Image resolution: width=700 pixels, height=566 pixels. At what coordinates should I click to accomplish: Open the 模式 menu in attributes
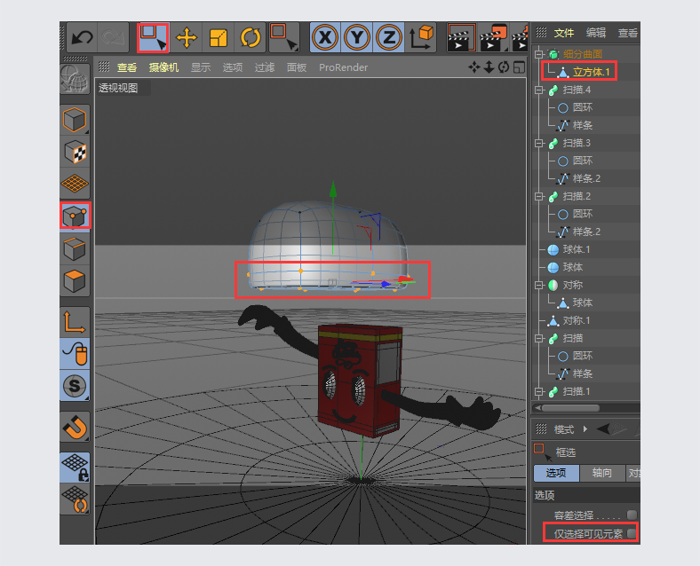[x=564, y=429]
